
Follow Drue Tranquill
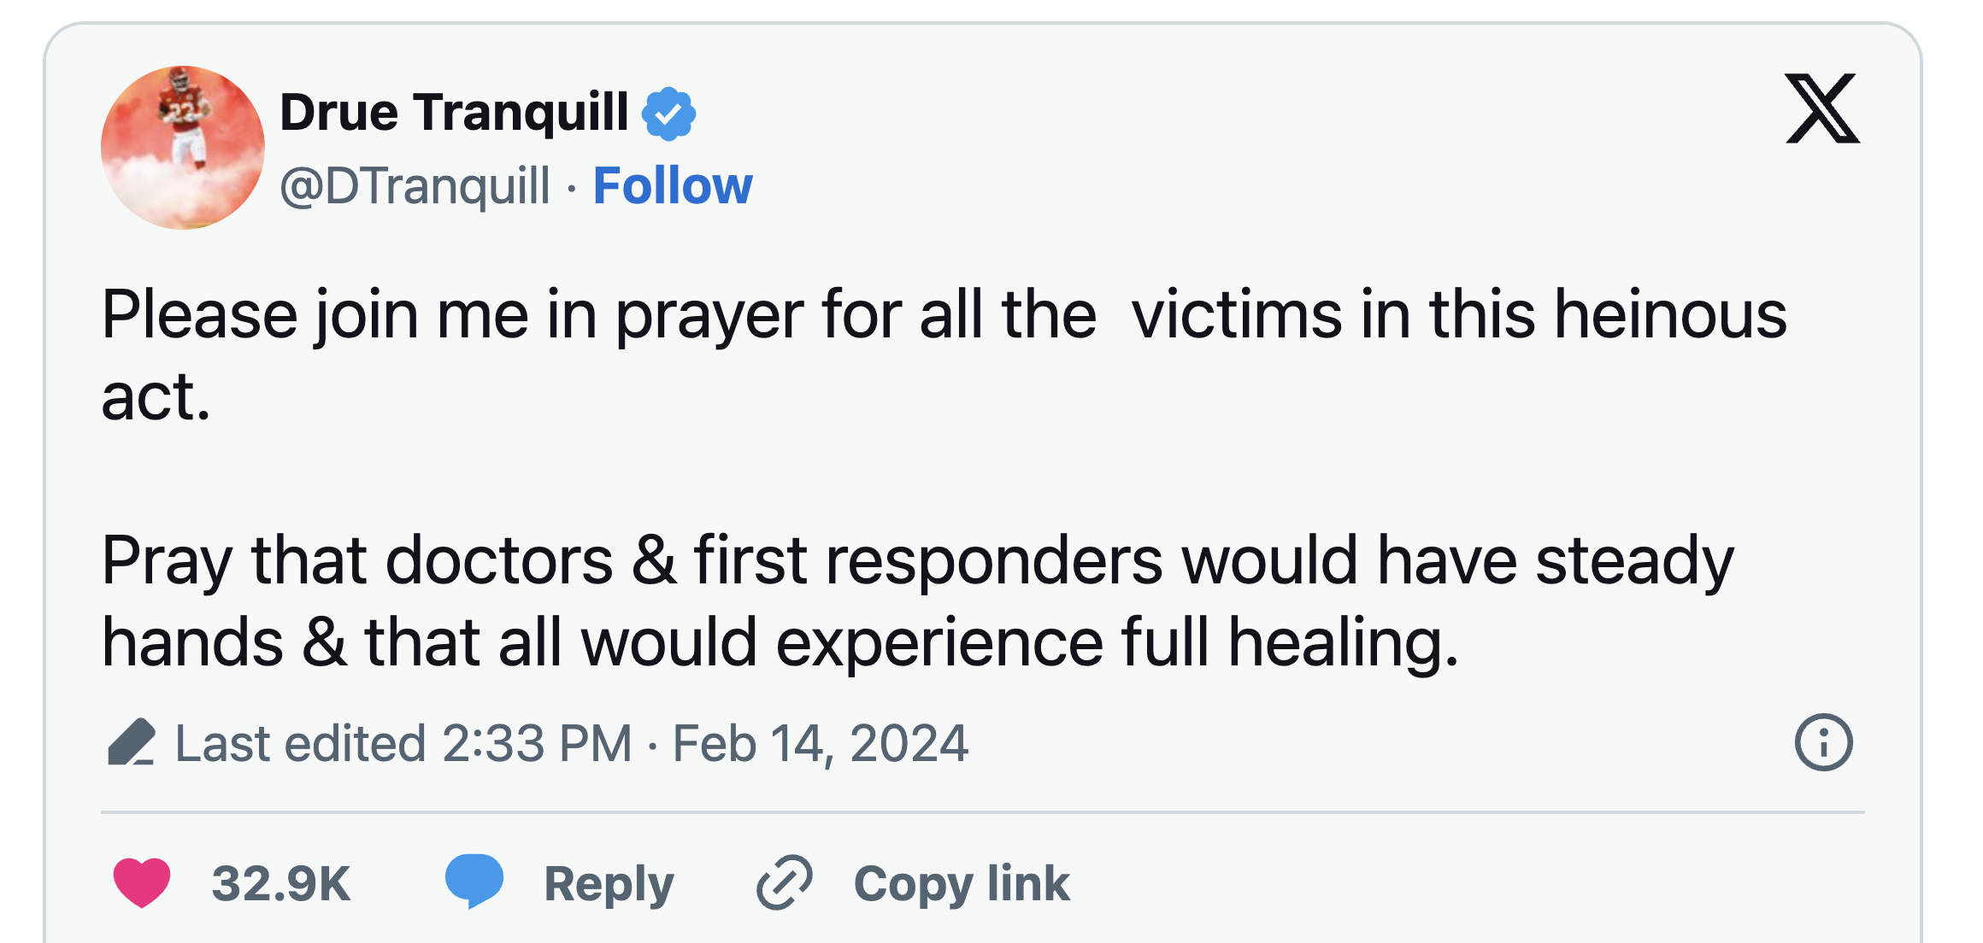[673, 185]
